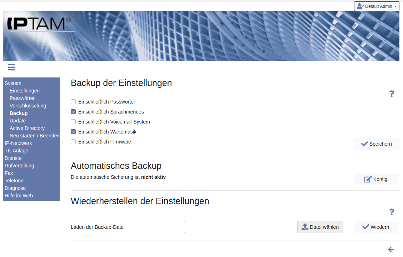Expand the IP-Netzwerk menu section
Image resolution: width=403 pixels, height=257 pixels.
18,143
